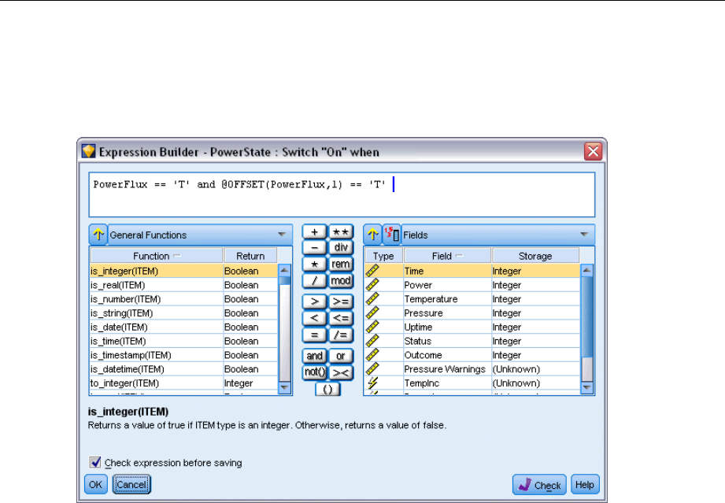Viewport: 725px width, 503px height.
Task: Click the Return column header
Action: click(250, 256)
